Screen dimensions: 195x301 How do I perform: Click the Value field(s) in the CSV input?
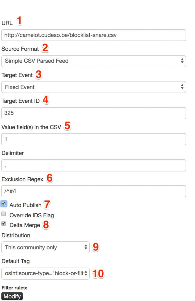(x=94, y=139)
